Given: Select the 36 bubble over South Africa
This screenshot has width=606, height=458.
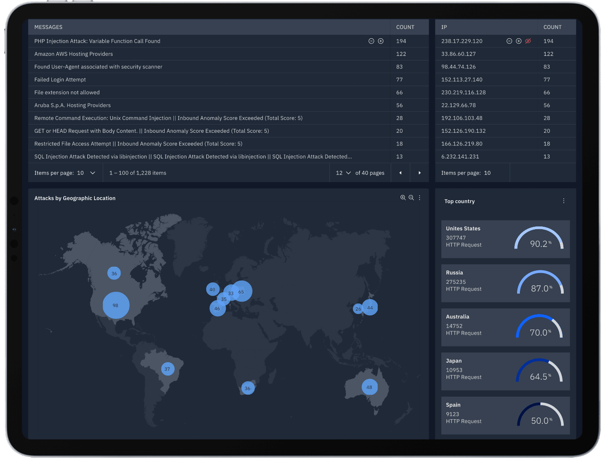Looking at the screenshot, I should [x=248, y=388].
